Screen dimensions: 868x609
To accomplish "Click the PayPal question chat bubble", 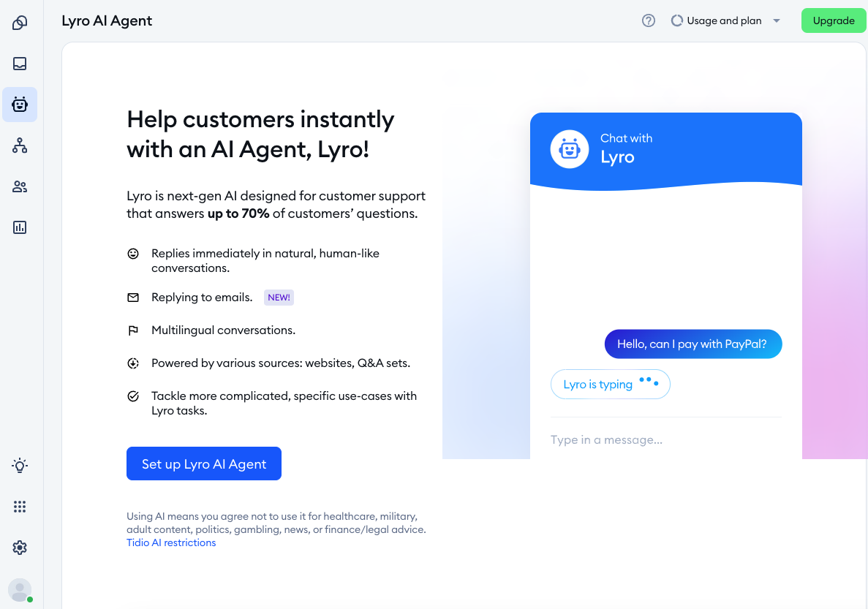I will point(692,344).
